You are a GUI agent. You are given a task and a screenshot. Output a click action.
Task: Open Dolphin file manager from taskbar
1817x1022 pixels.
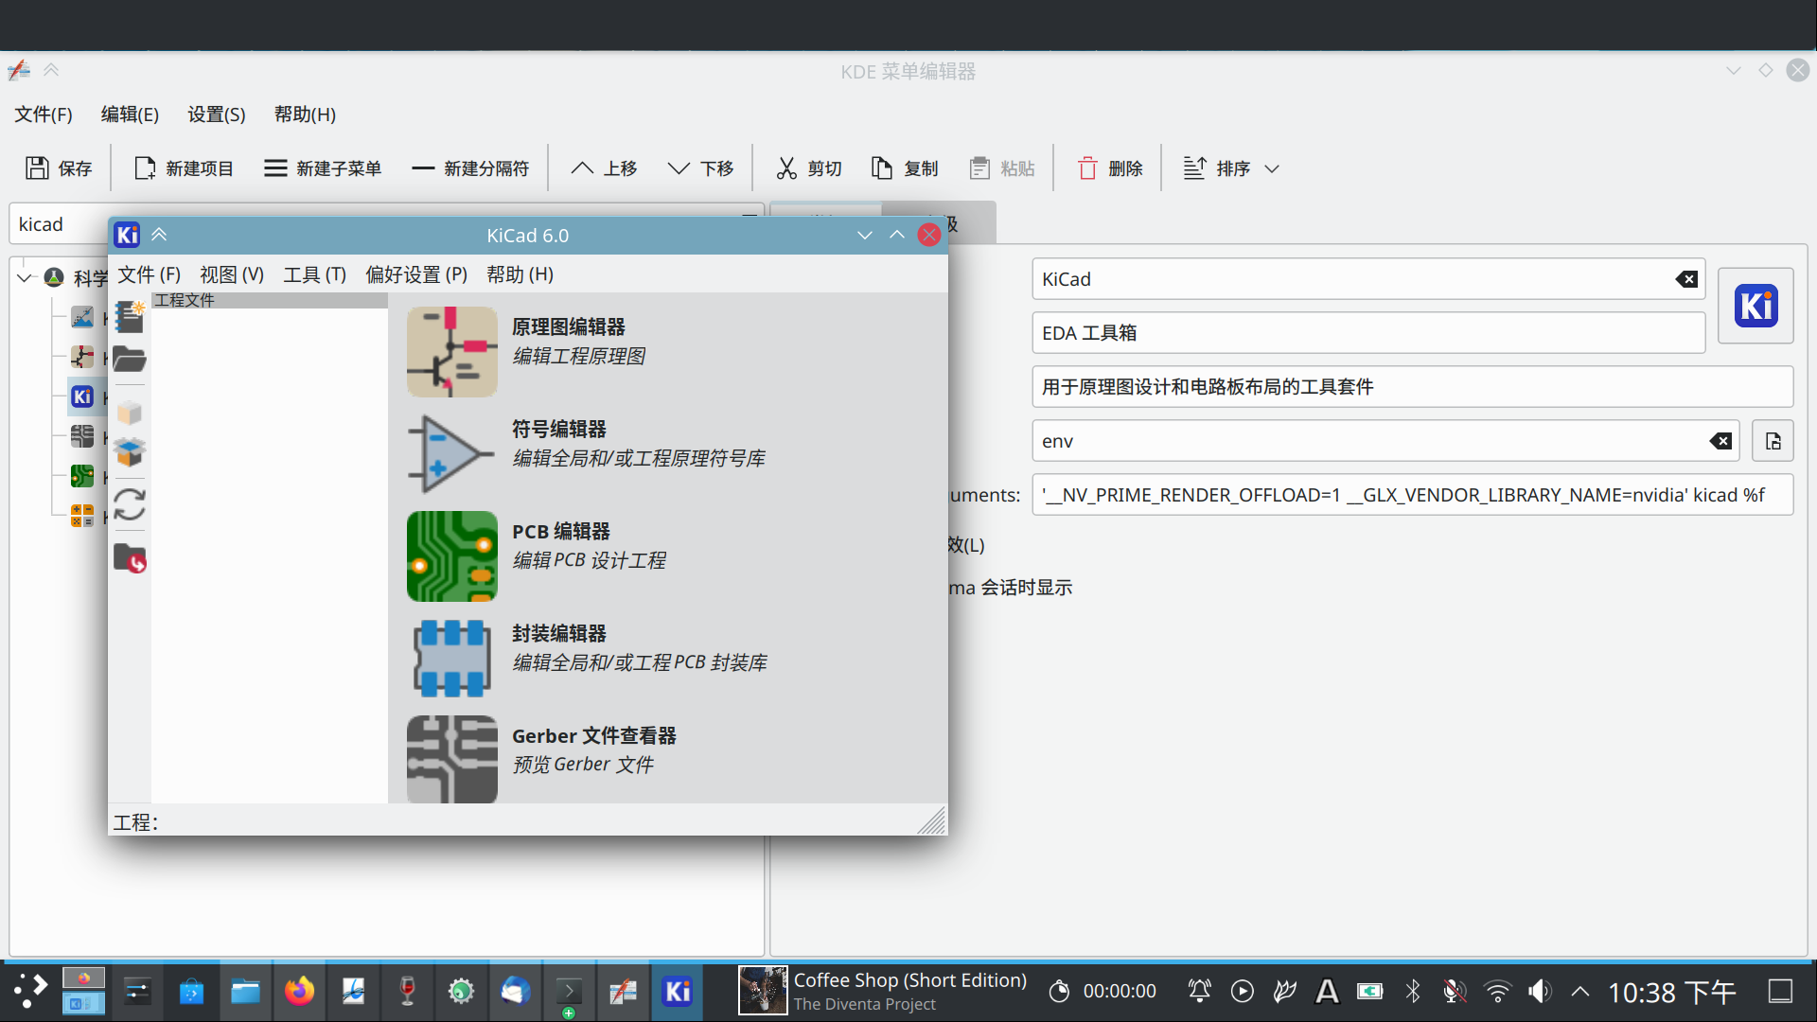point(246,992)
